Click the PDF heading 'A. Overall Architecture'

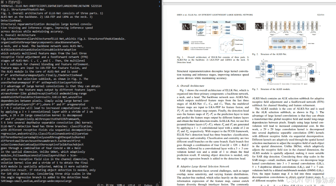click(190, 86)
